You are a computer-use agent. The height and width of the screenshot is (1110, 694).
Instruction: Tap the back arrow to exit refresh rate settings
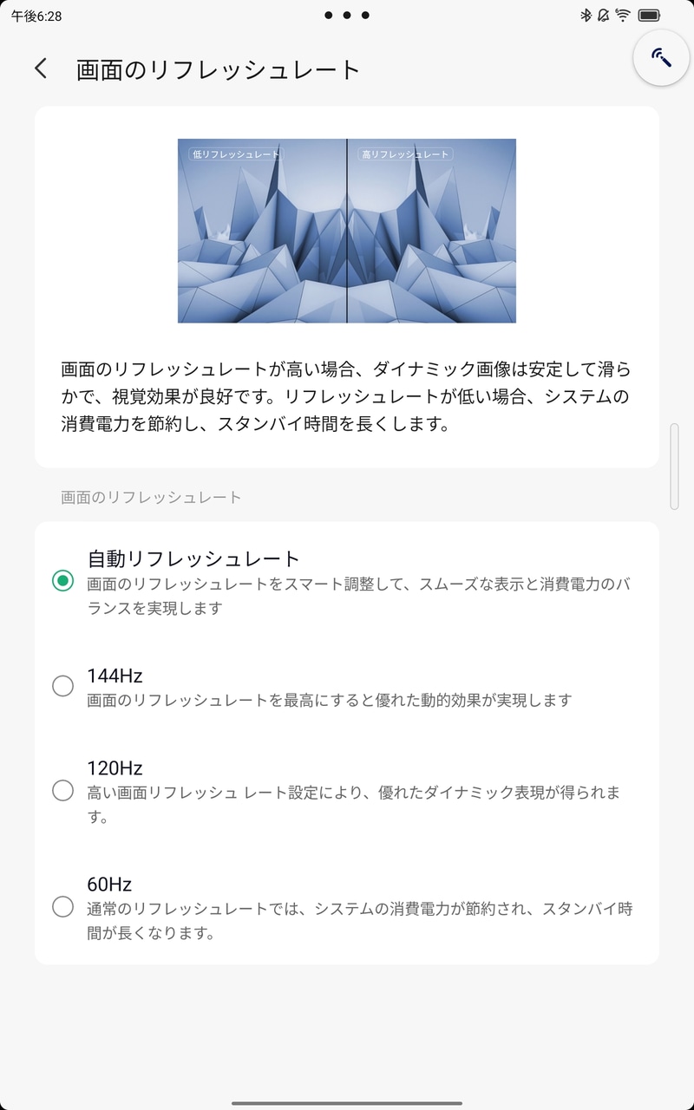41,67
